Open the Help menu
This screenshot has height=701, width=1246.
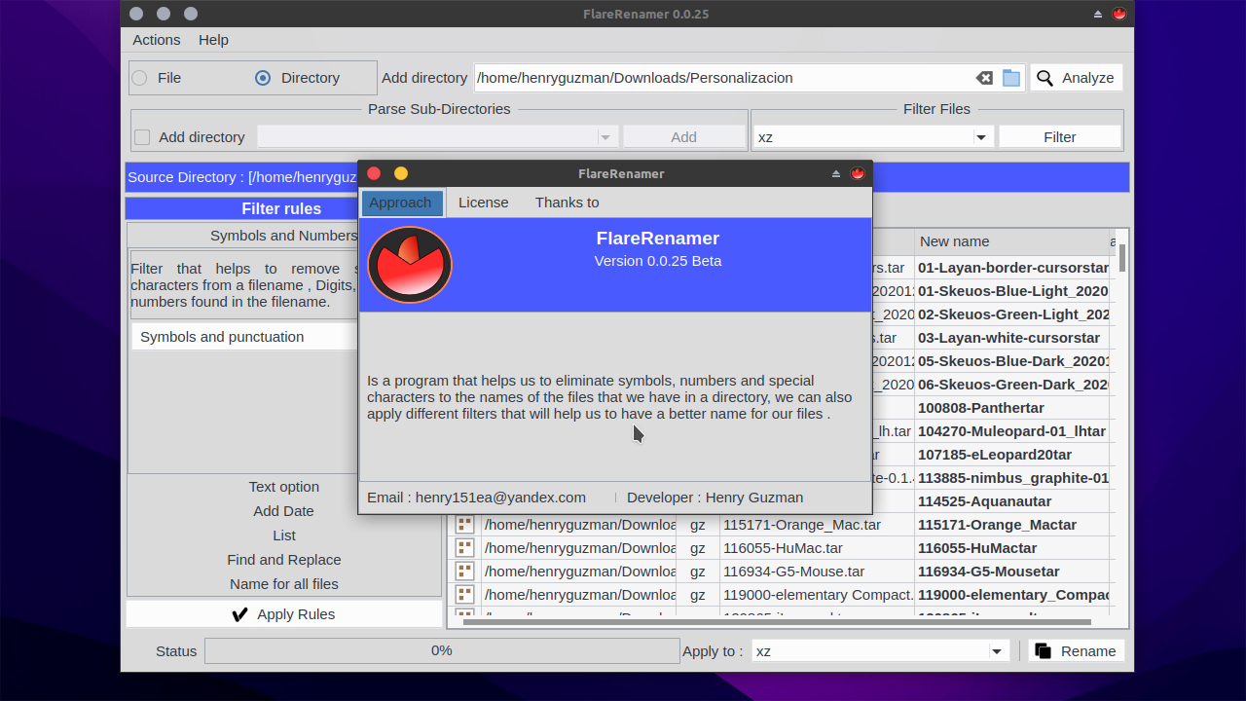click(213, 40)
